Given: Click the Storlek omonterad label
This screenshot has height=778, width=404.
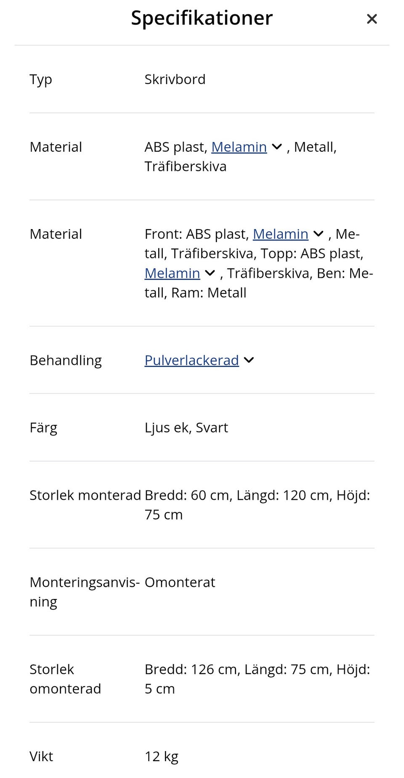Looking at the screenshot, I should coord(65,679).
